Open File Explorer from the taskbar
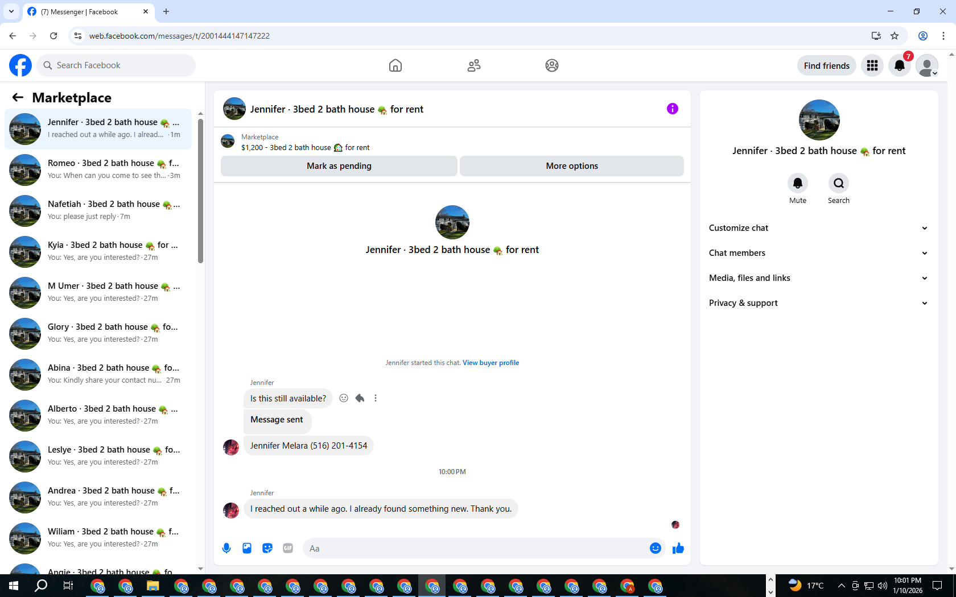The image size is (956, 597). click(x=153, y=586)
